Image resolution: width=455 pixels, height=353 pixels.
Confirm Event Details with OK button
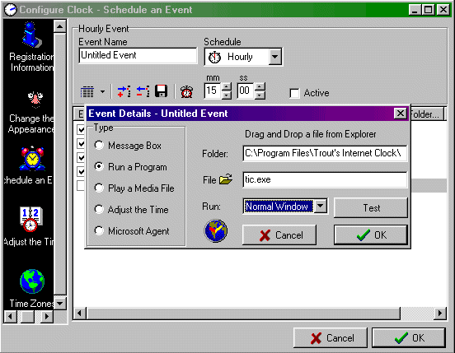(x=371, y=235)
